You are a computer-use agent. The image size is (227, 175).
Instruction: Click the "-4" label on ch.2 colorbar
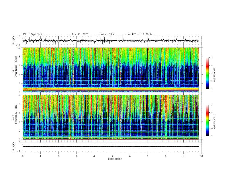click(x=211, y=113)
